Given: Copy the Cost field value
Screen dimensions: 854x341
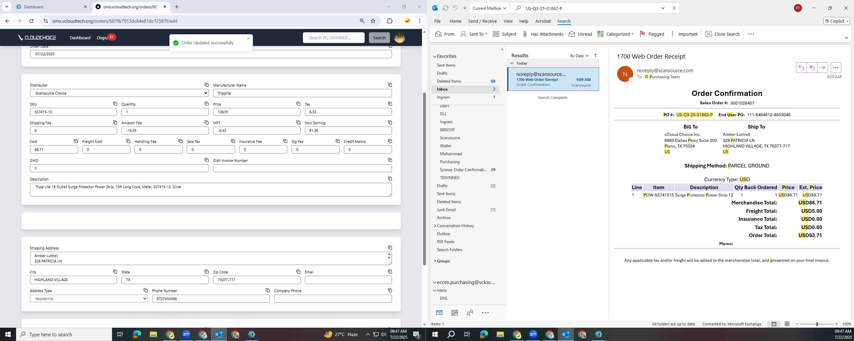Looking at the screenshot, I should 76,141.
